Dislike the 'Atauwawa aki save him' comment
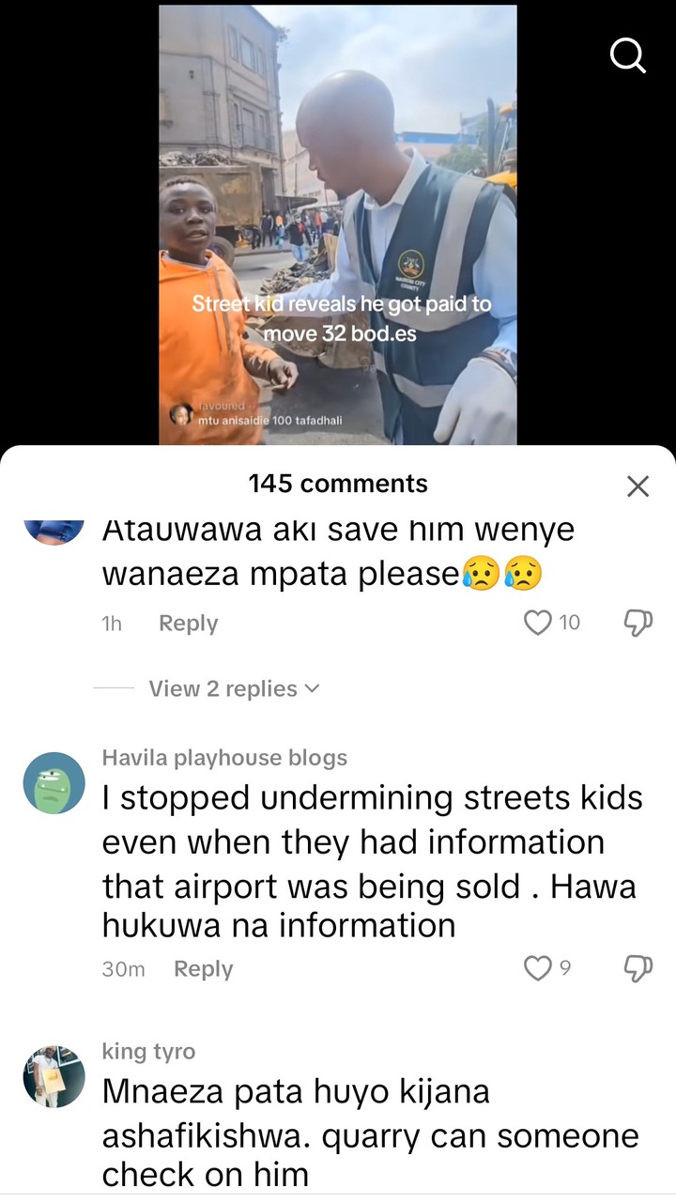676x1203 pixels. tap(638, 623)
